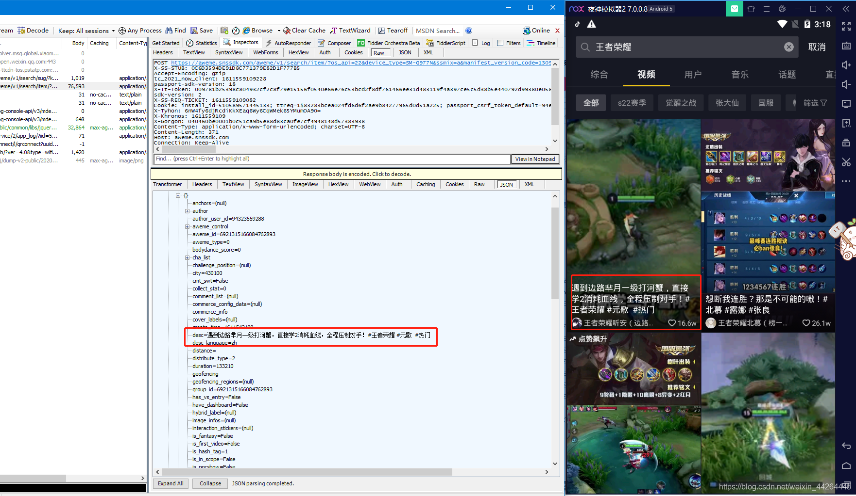Screen dimensions: 856x496
Task: Select the response ImageView tab
Action: [305, 184]
